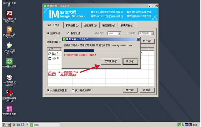Click the dialog title bar app icon

64,39
